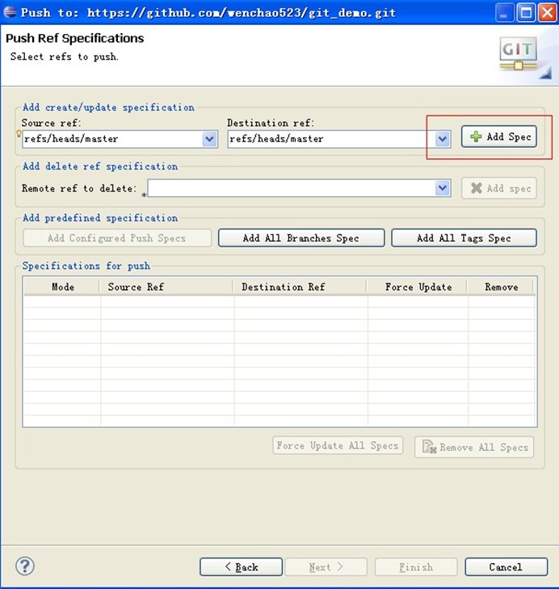This screenshot has width=559, height=589.
Task: Focus the Source ref text field
Action: coord(113,139)
